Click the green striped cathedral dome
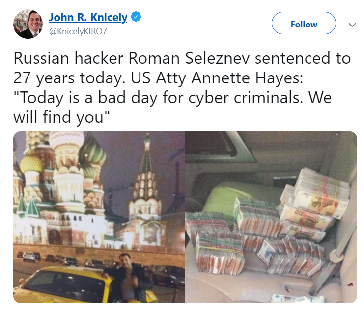 [93, 153]
